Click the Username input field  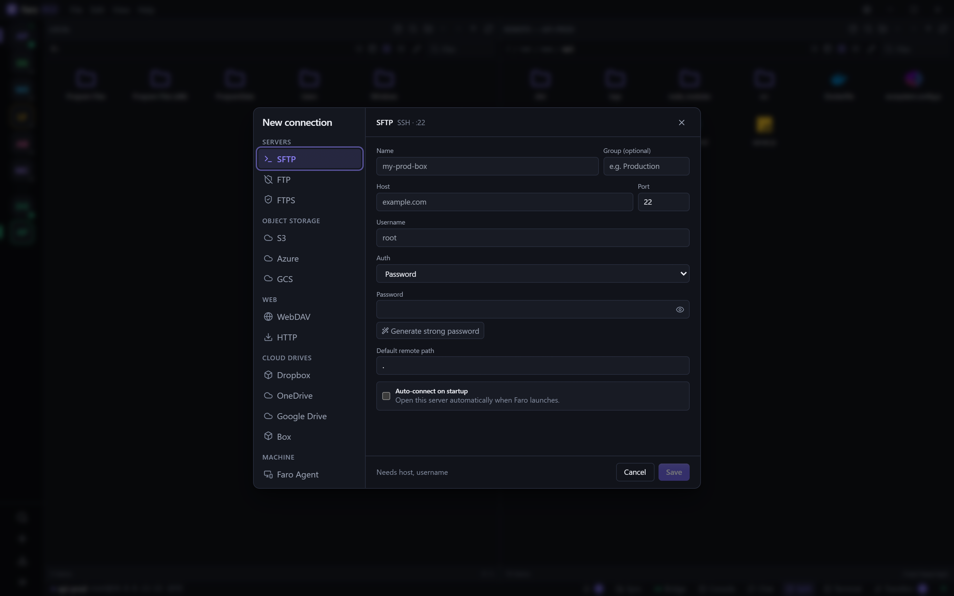click(533, 238)
